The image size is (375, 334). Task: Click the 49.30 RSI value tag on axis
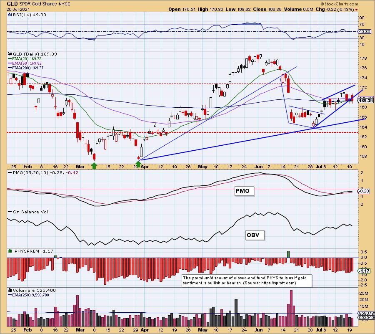pyautogui.click(x=365, y=32)
